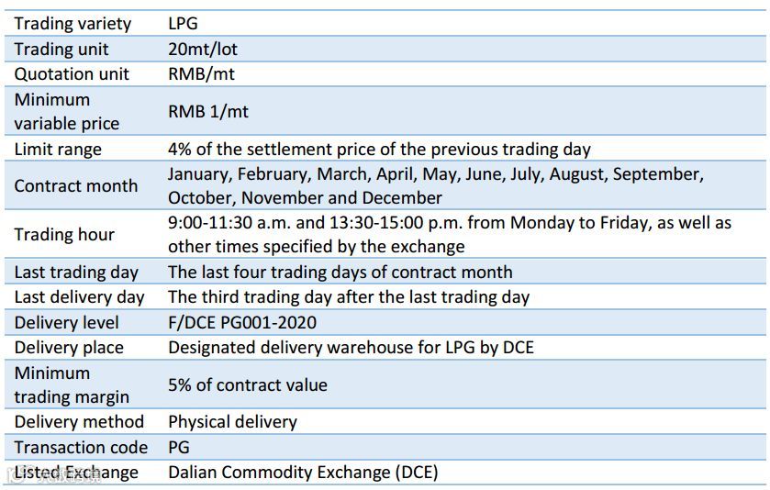770x490 pixels.
Task: Select 'Dalian Commodity Exchange (DCE)' text
Action: pyautogui.click(x=303, y=473)
